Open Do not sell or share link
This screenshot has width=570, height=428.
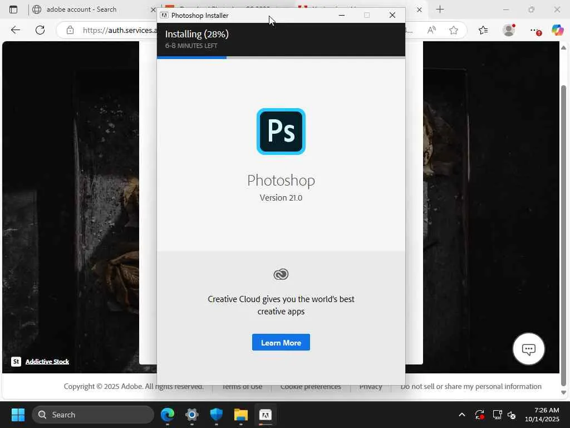click(x=471, y=387)
